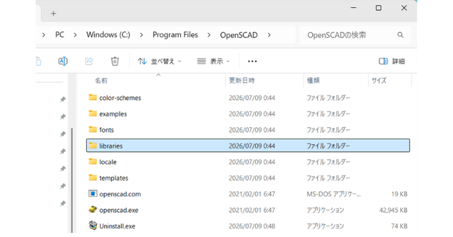
Task: Select the libraries folder name
Action: 111,146
